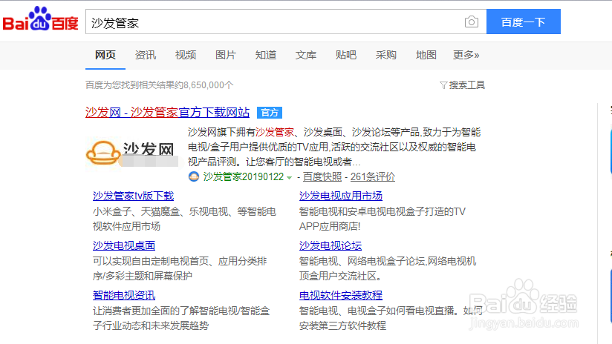Click the text 百度为您找到相关结果约8,650,000个
Viewport: 612px width, 344px height.
tap(160, 85)
